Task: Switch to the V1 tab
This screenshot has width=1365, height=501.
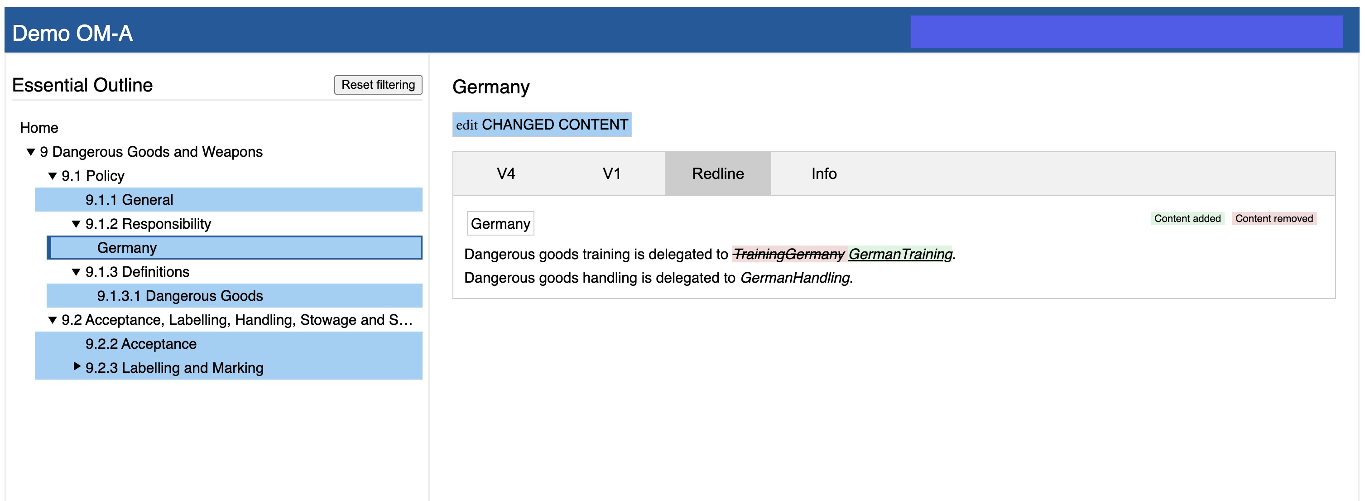Action: 611,174
